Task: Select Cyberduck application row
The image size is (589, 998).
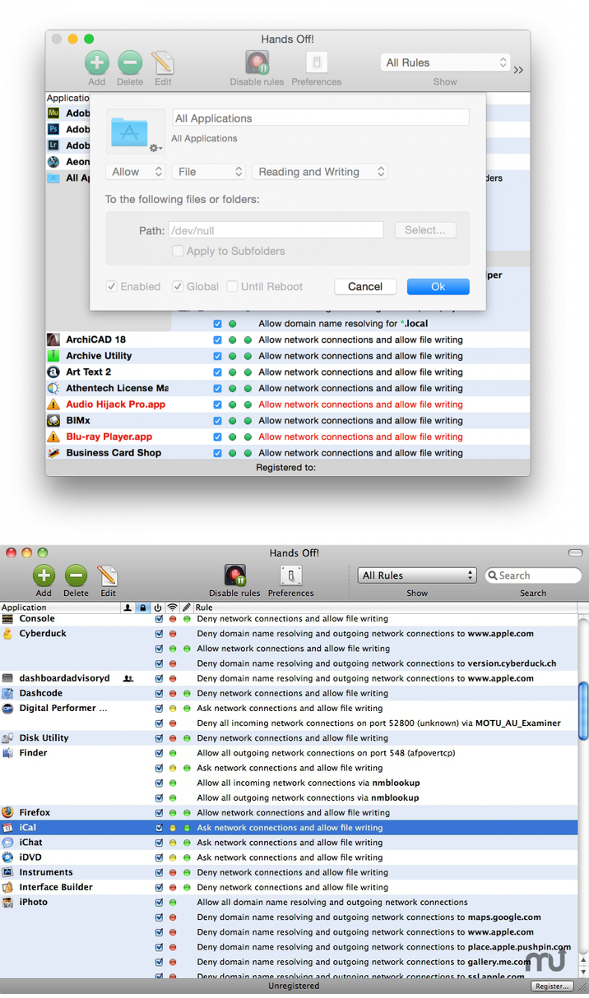Action: point(289,634)
